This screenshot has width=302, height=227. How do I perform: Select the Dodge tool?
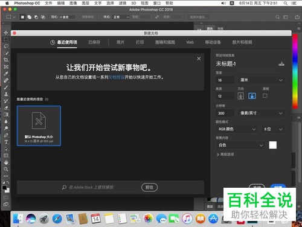[6, 128]
